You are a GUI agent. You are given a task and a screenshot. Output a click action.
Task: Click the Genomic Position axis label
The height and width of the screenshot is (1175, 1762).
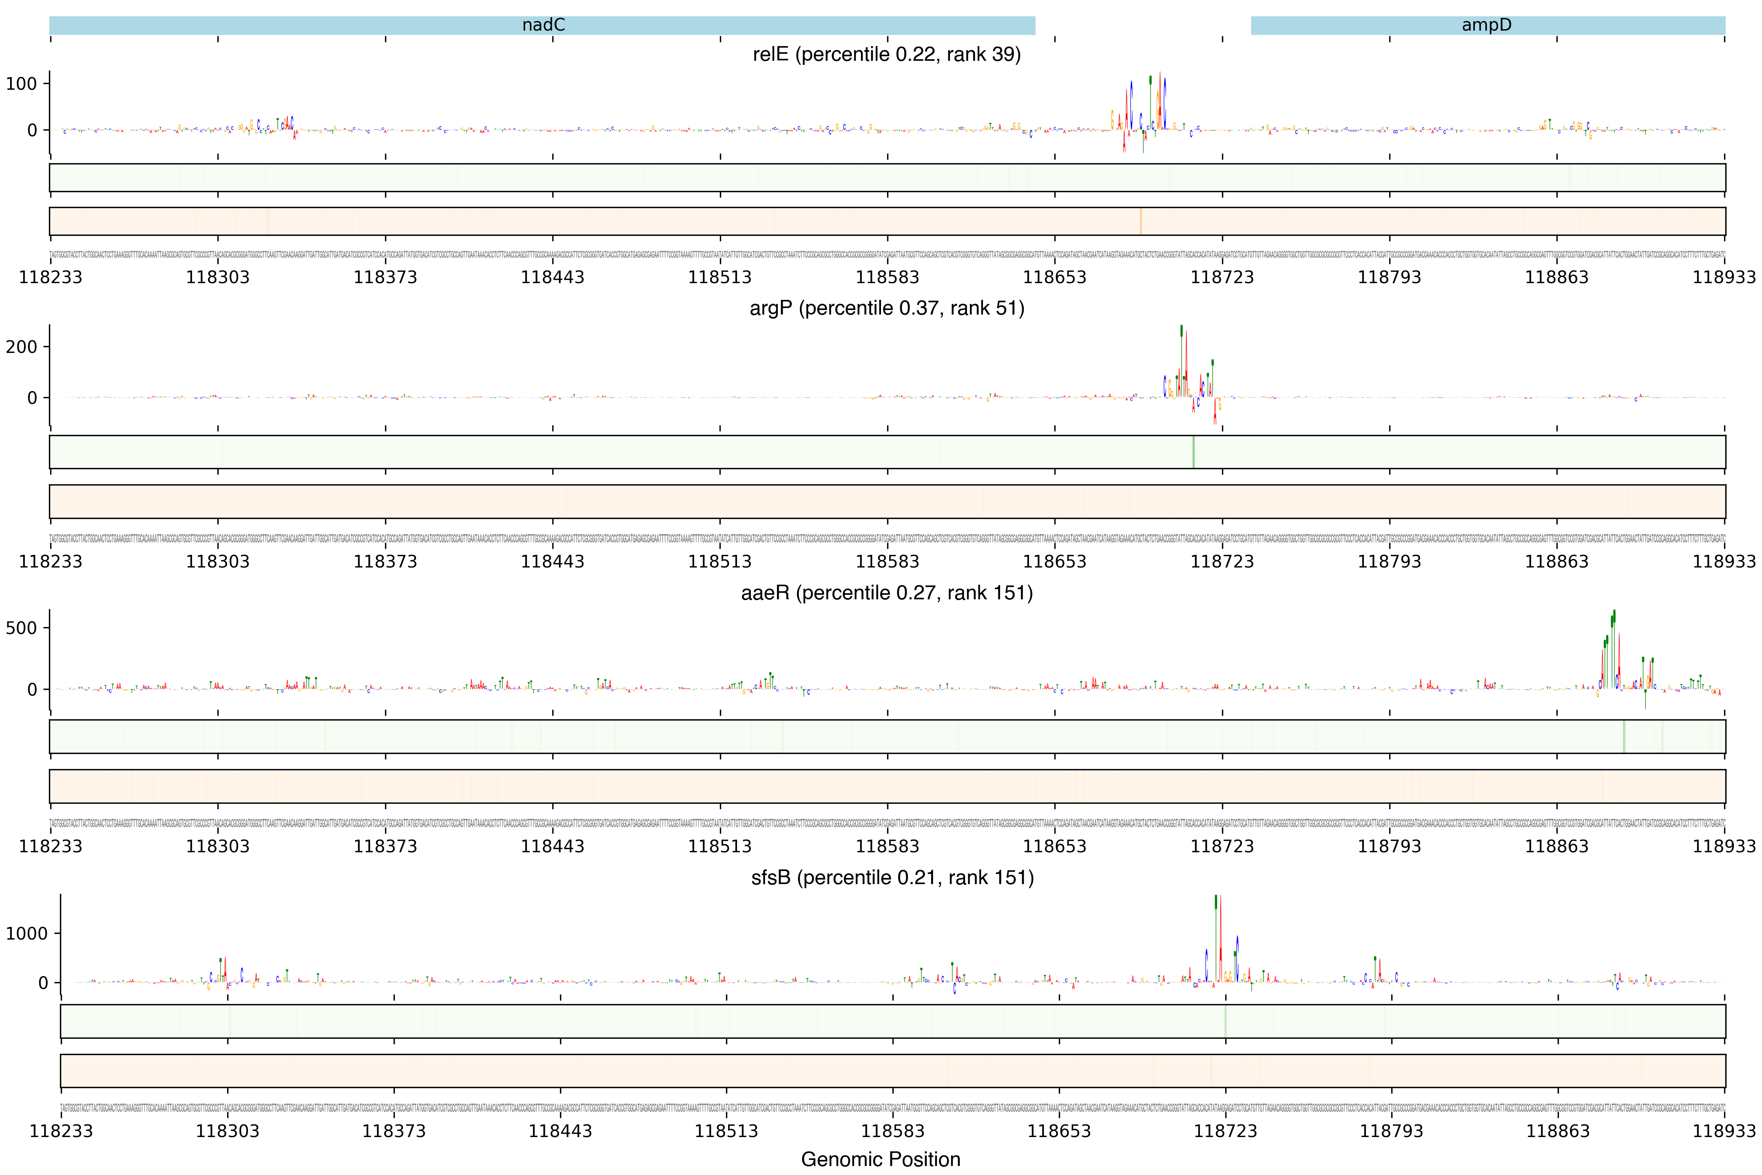click(880, 1159)
